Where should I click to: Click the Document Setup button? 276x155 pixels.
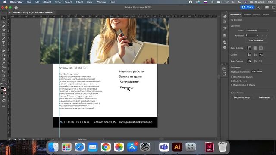pyautogui.click(x=242, y=98)
